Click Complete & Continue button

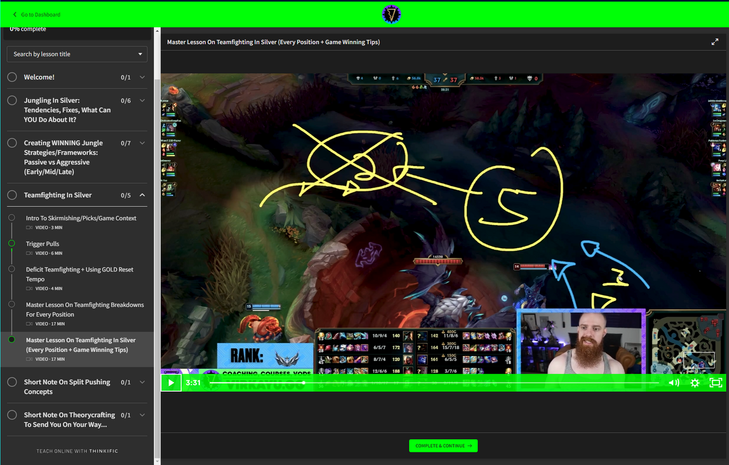point(443,446)
